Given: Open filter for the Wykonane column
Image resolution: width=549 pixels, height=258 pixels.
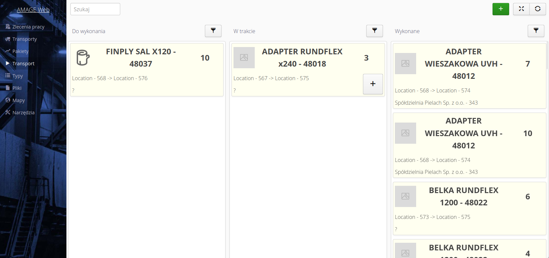Looking at the screenshot, I should (536, 31).
